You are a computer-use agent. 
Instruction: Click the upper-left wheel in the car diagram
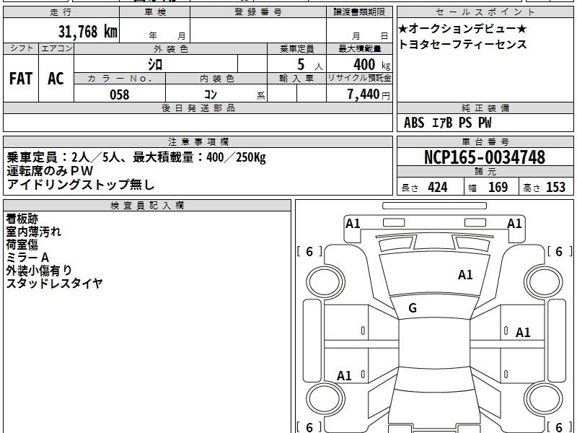[x=325, y=282]
